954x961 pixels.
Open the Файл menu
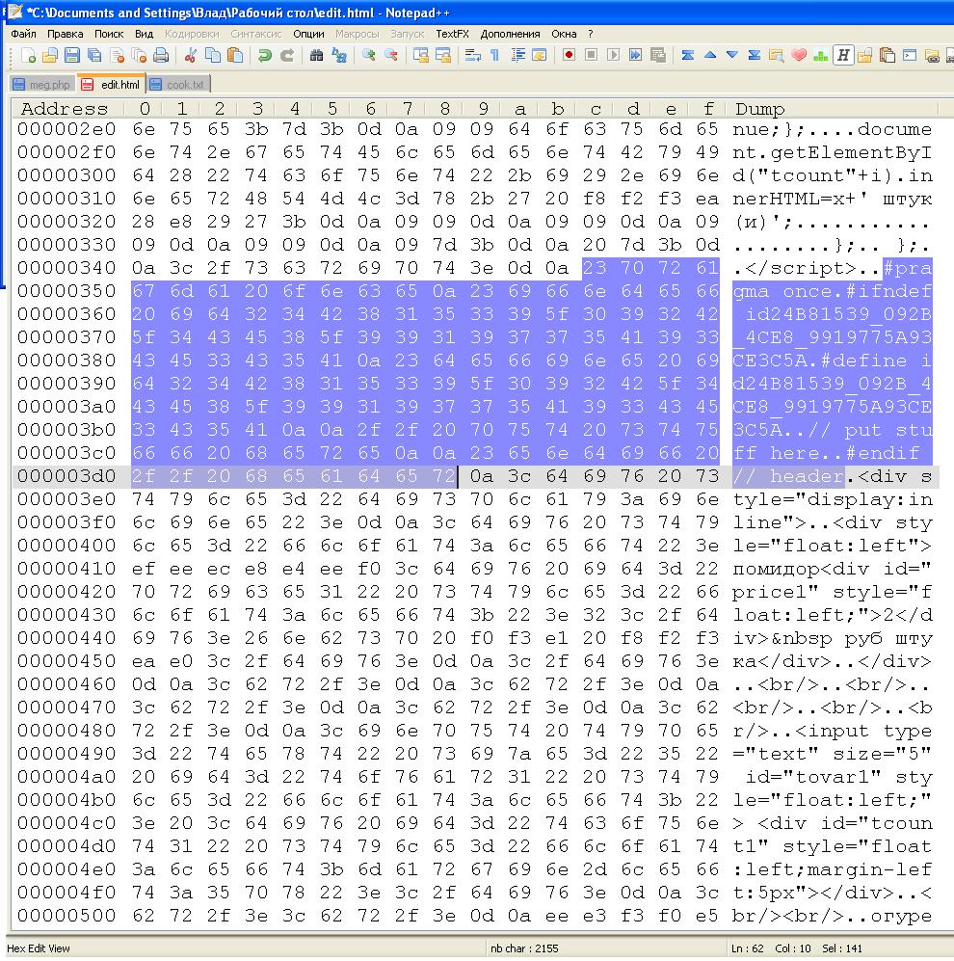[x=23, y=35]
